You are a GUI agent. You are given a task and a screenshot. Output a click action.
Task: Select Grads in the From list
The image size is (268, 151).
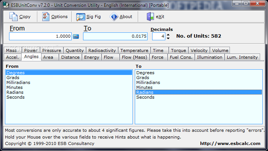(x=69, y=78)
